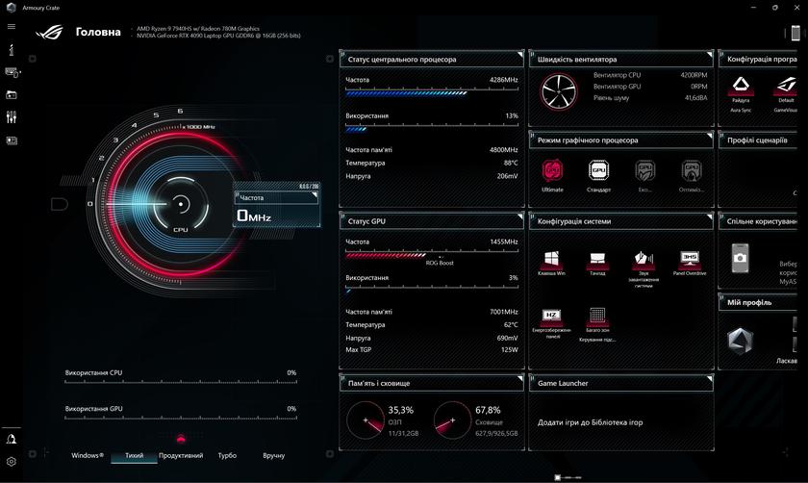Select the Стандарт GPU mode icon

click(598, 171)
